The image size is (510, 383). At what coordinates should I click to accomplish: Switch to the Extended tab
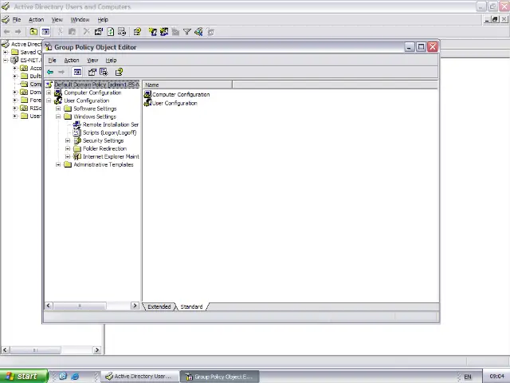tap(159, 306)
